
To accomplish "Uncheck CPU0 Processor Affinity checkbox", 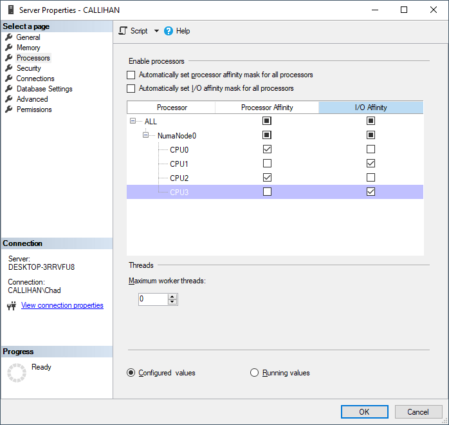I will (x=267, y=149).
